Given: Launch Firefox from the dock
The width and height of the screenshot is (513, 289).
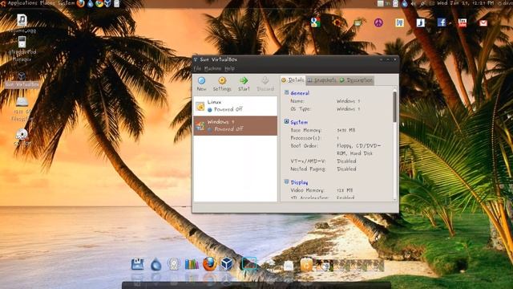Looking at the screenshot, I should [209, 264].
